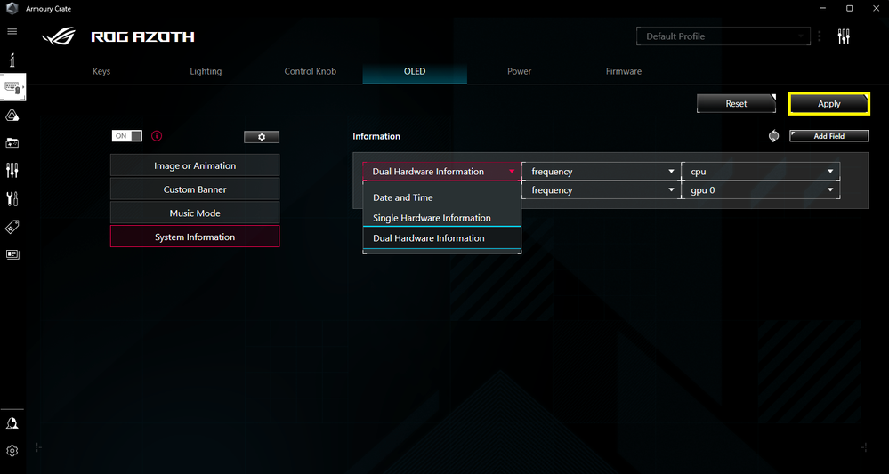889x474 pixels.
Task: Expand the Default Profile dropdown
Action: point(724,36)
